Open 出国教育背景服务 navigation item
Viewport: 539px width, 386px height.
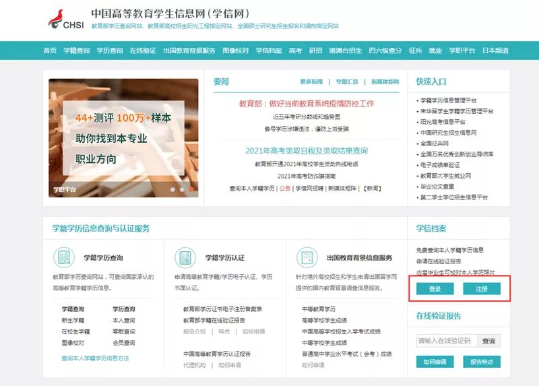189,51
